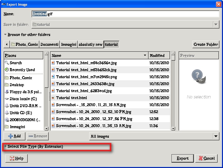Click the folder icon in Save in folder

click(35, 25)
